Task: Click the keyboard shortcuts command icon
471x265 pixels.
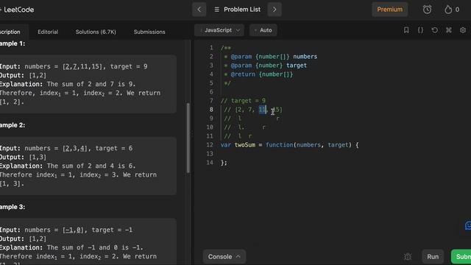Action: tap(448, 30)
